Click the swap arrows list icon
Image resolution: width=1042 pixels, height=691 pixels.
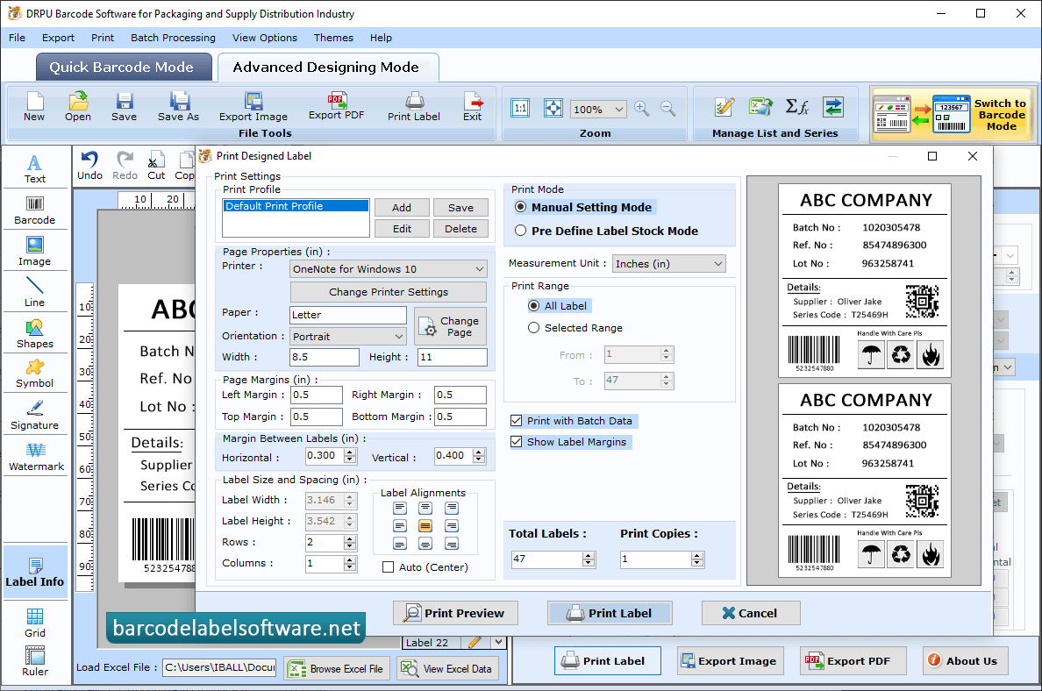[832, 107]
